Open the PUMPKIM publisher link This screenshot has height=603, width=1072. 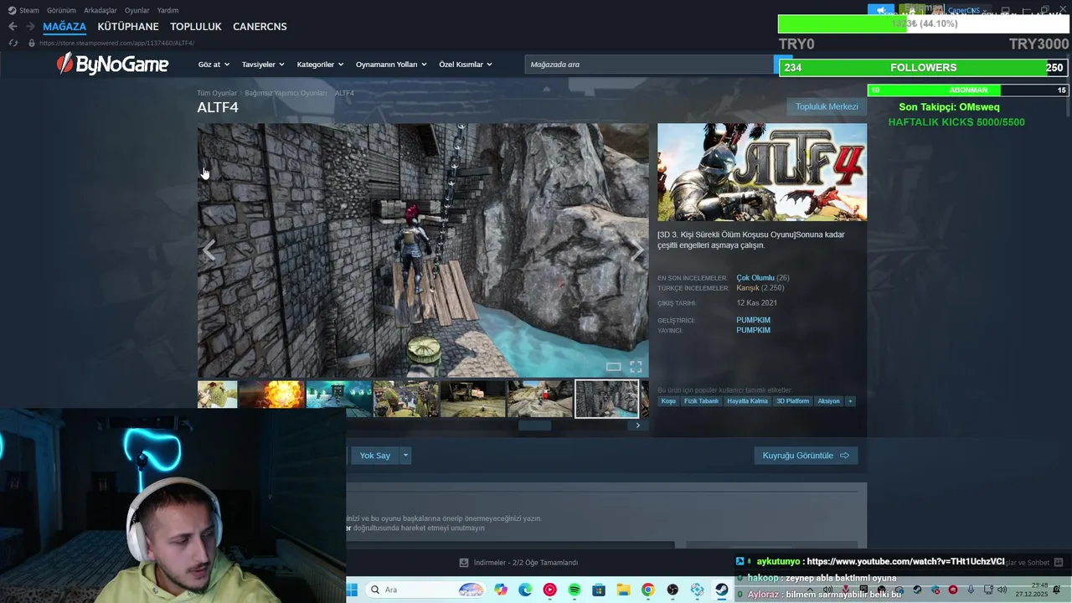[753, 330]
